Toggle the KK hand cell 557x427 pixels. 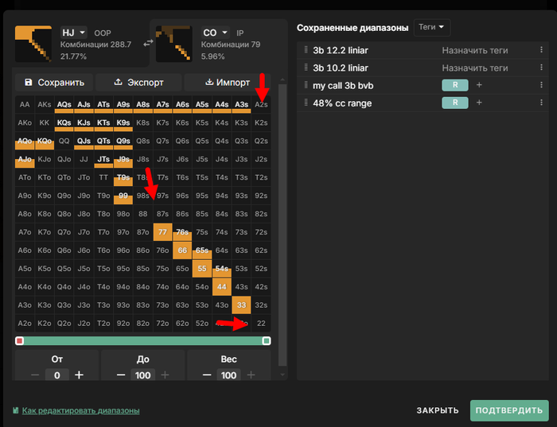45,122
